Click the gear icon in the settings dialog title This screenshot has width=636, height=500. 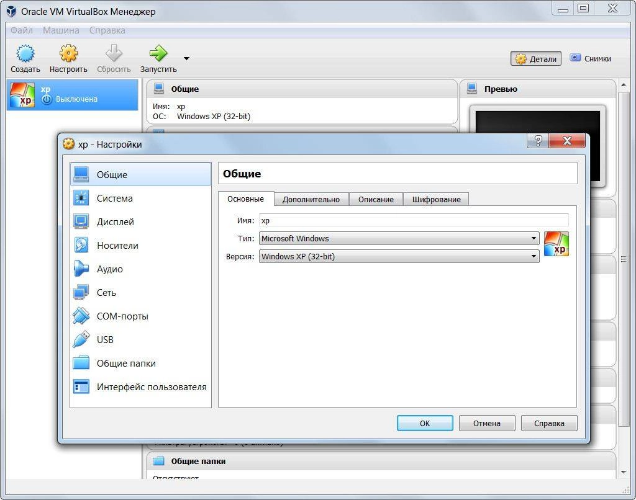68,144
